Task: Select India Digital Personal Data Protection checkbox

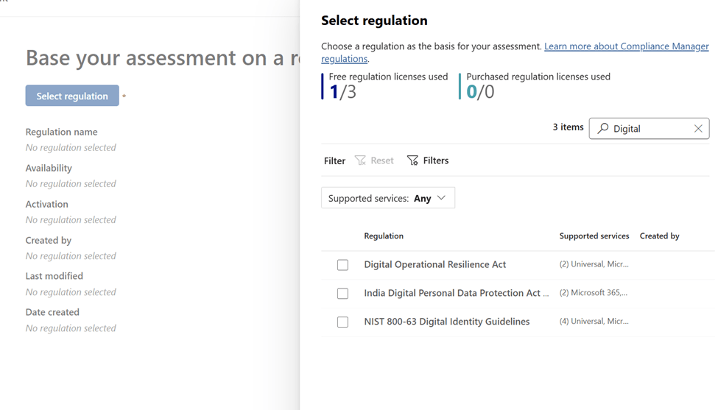Action: 342,294
